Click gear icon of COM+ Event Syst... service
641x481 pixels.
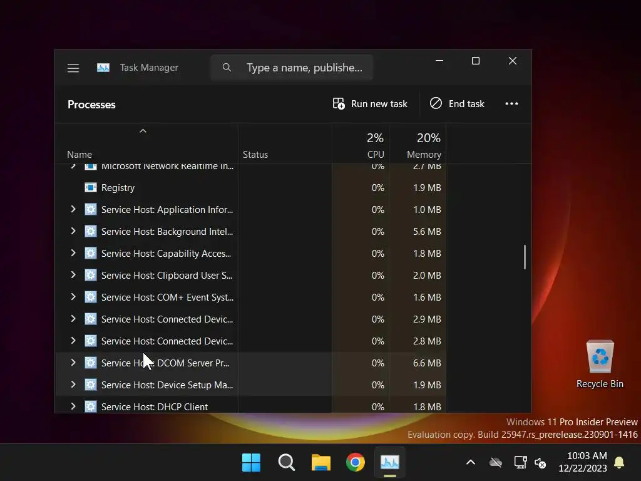click(x=90, y=297)
